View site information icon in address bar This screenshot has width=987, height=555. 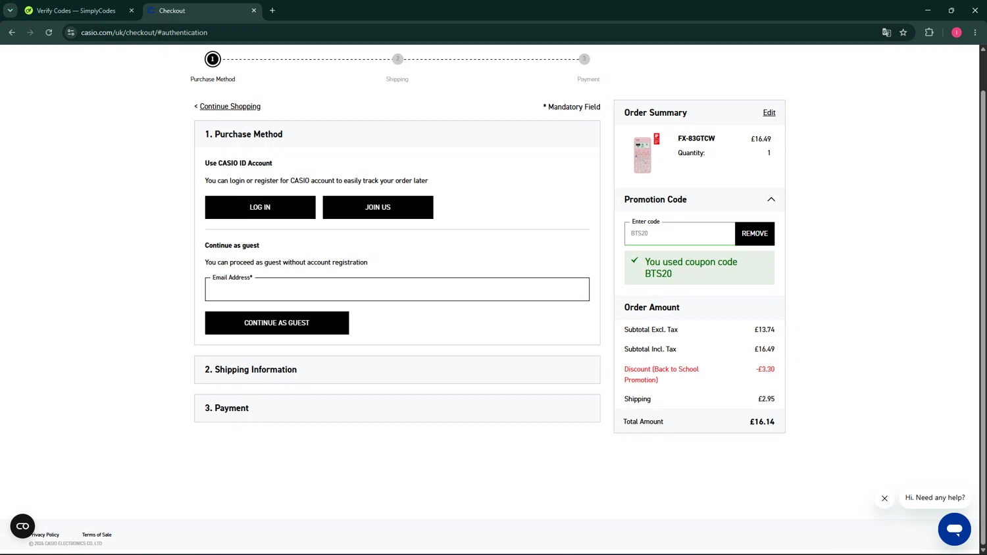tap(71, 32)
